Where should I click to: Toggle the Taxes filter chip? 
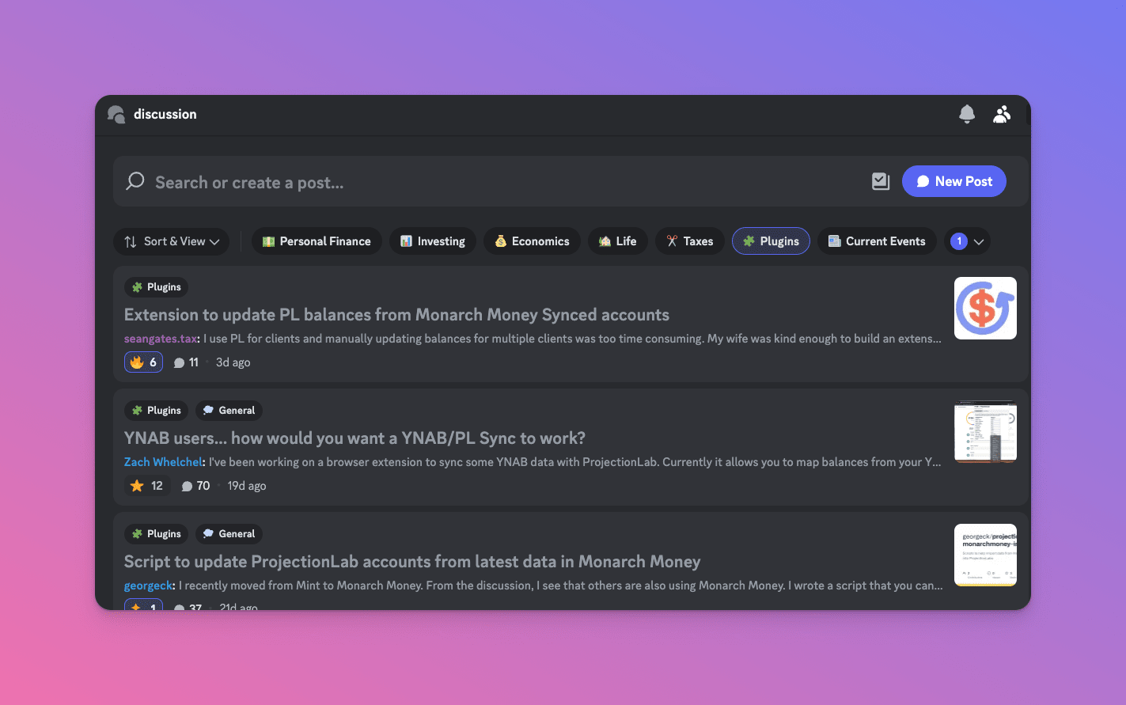click(689, 241)
